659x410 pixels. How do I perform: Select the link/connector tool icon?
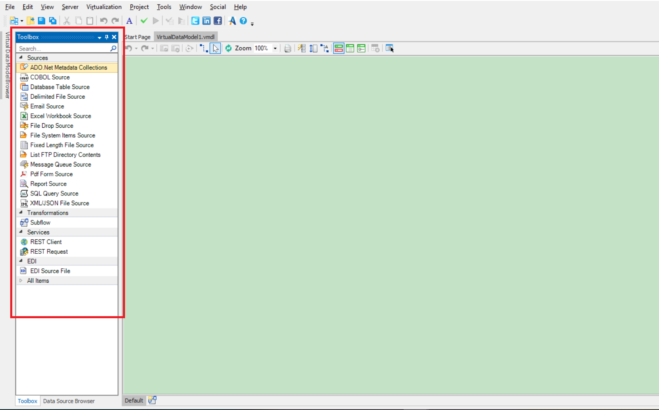pos(203,49)
